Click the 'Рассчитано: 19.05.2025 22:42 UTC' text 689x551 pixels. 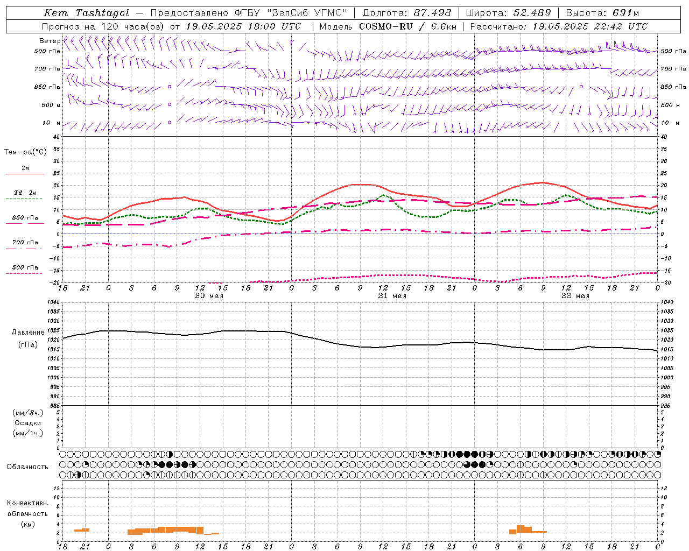tap(559, 26)
